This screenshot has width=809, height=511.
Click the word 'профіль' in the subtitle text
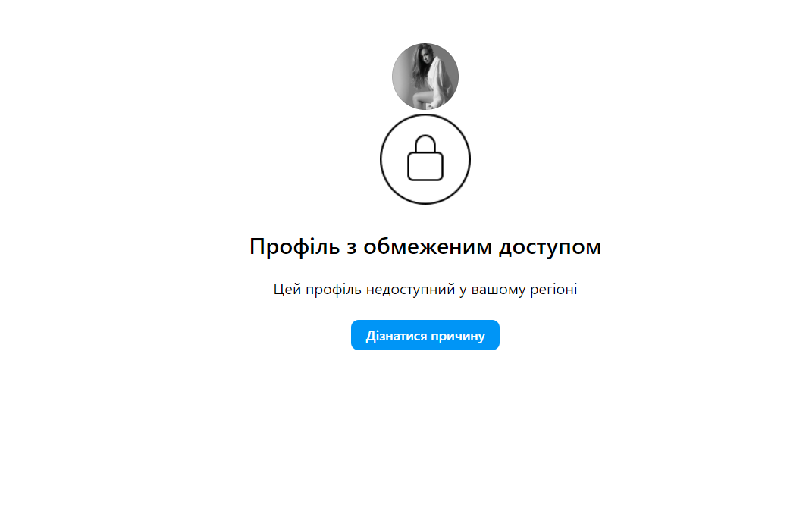click(334, 289)
